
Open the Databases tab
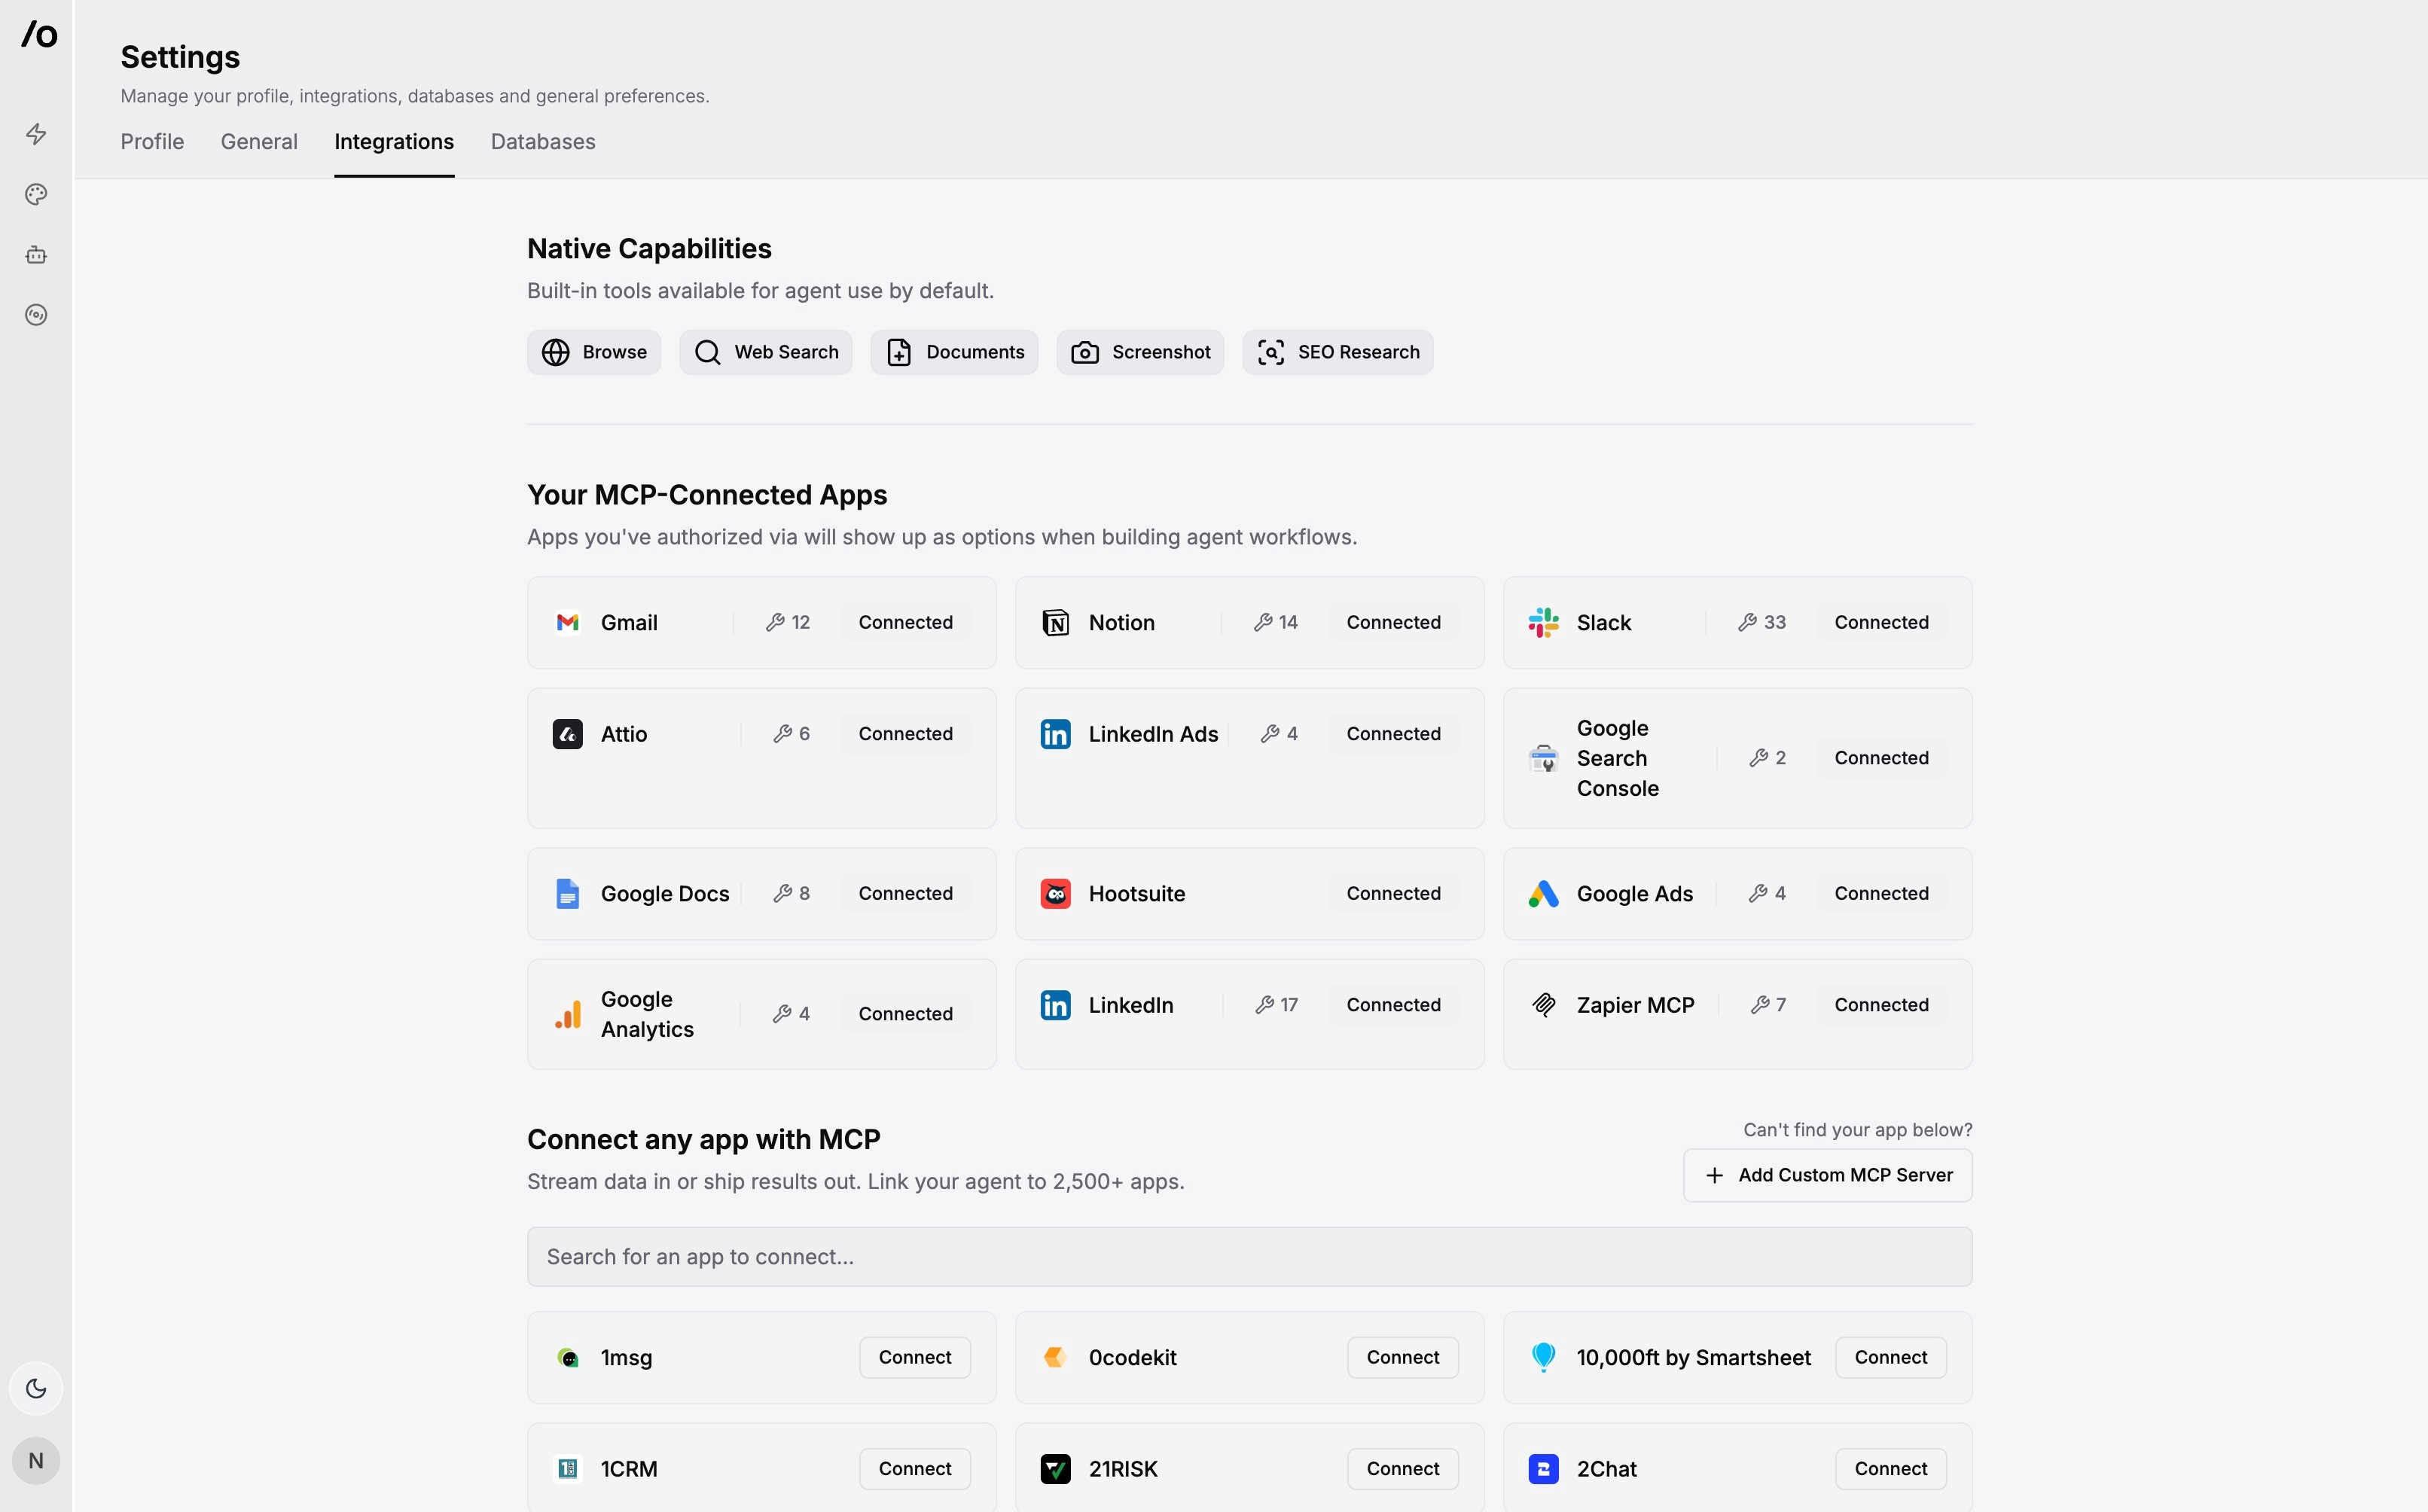(542, 142)
